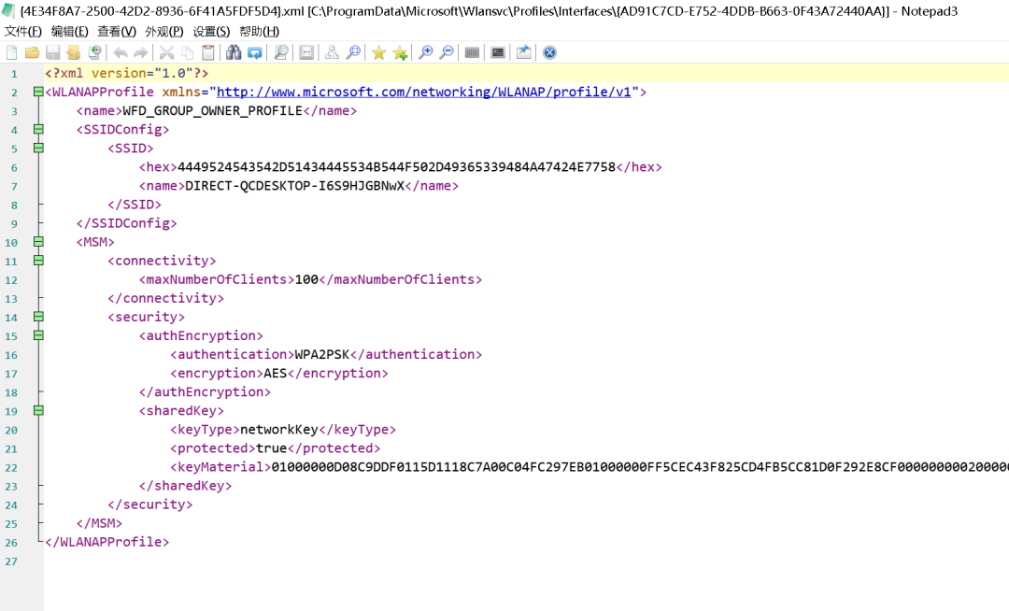Click the blue circular X exit icon

pos(549,52)
